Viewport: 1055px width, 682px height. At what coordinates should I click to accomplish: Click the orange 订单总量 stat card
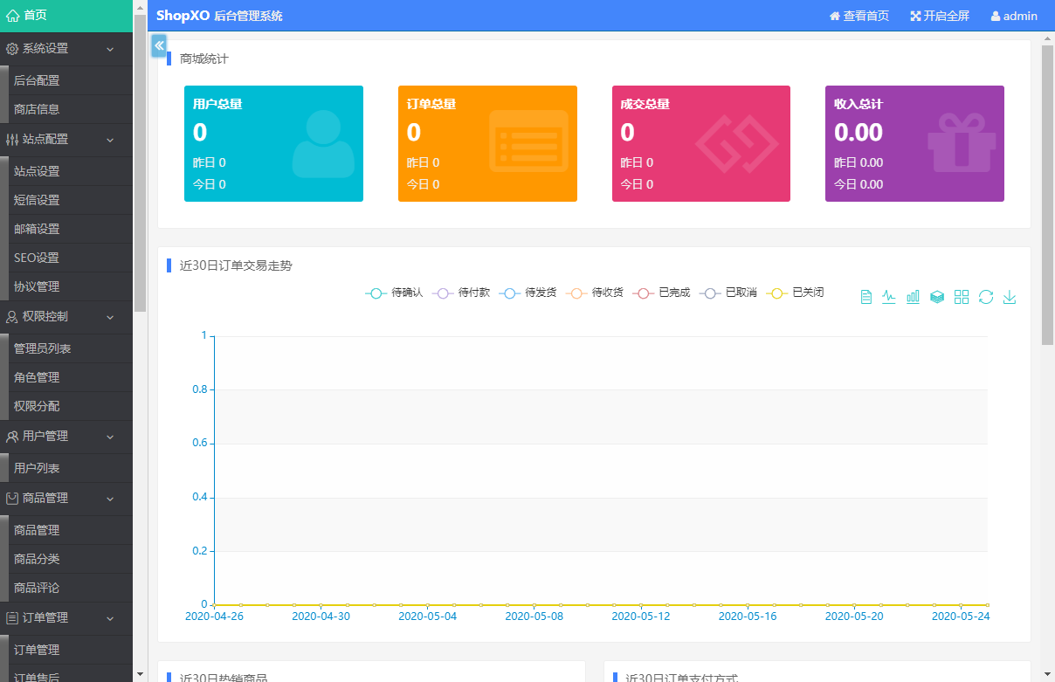487,143
